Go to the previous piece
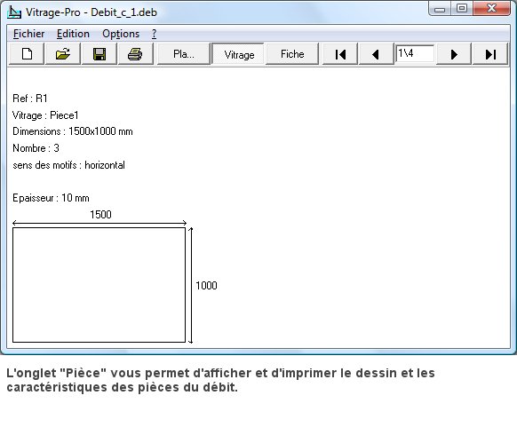The height and width of the screenshot is (435, 517). (376, 54)
